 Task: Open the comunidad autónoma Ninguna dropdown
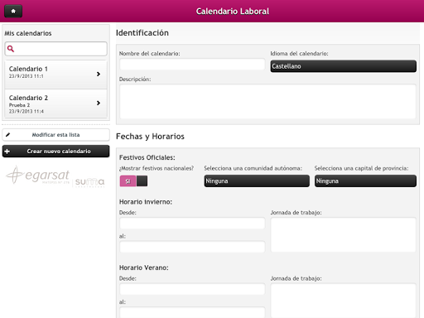[x=257, y=181]
